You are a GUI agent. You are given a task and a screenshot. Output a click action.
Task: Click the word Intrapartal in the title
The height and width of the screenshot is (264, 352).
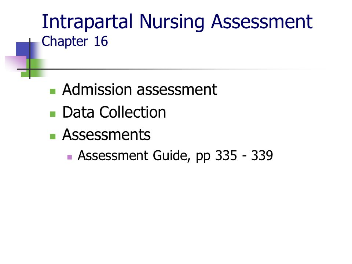(87, 22)
